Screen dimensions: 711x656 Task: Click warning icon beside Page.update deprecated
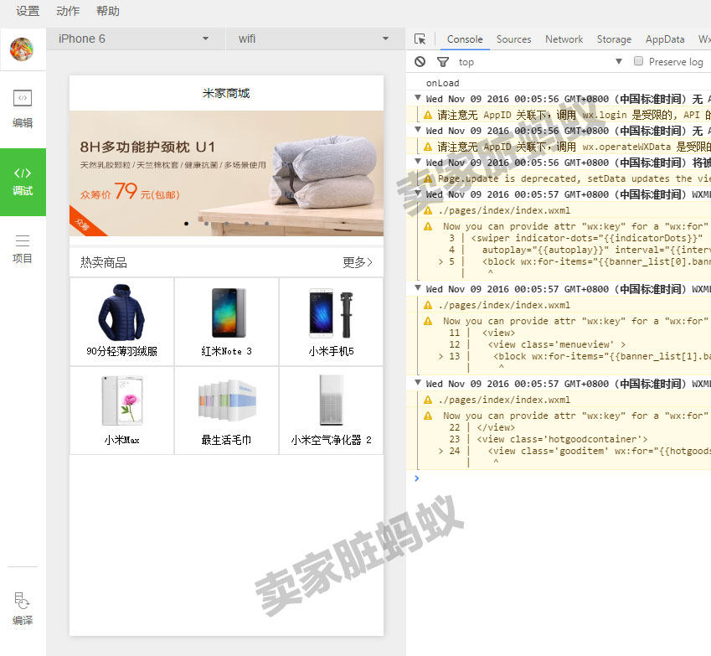(x=428, y=178)
